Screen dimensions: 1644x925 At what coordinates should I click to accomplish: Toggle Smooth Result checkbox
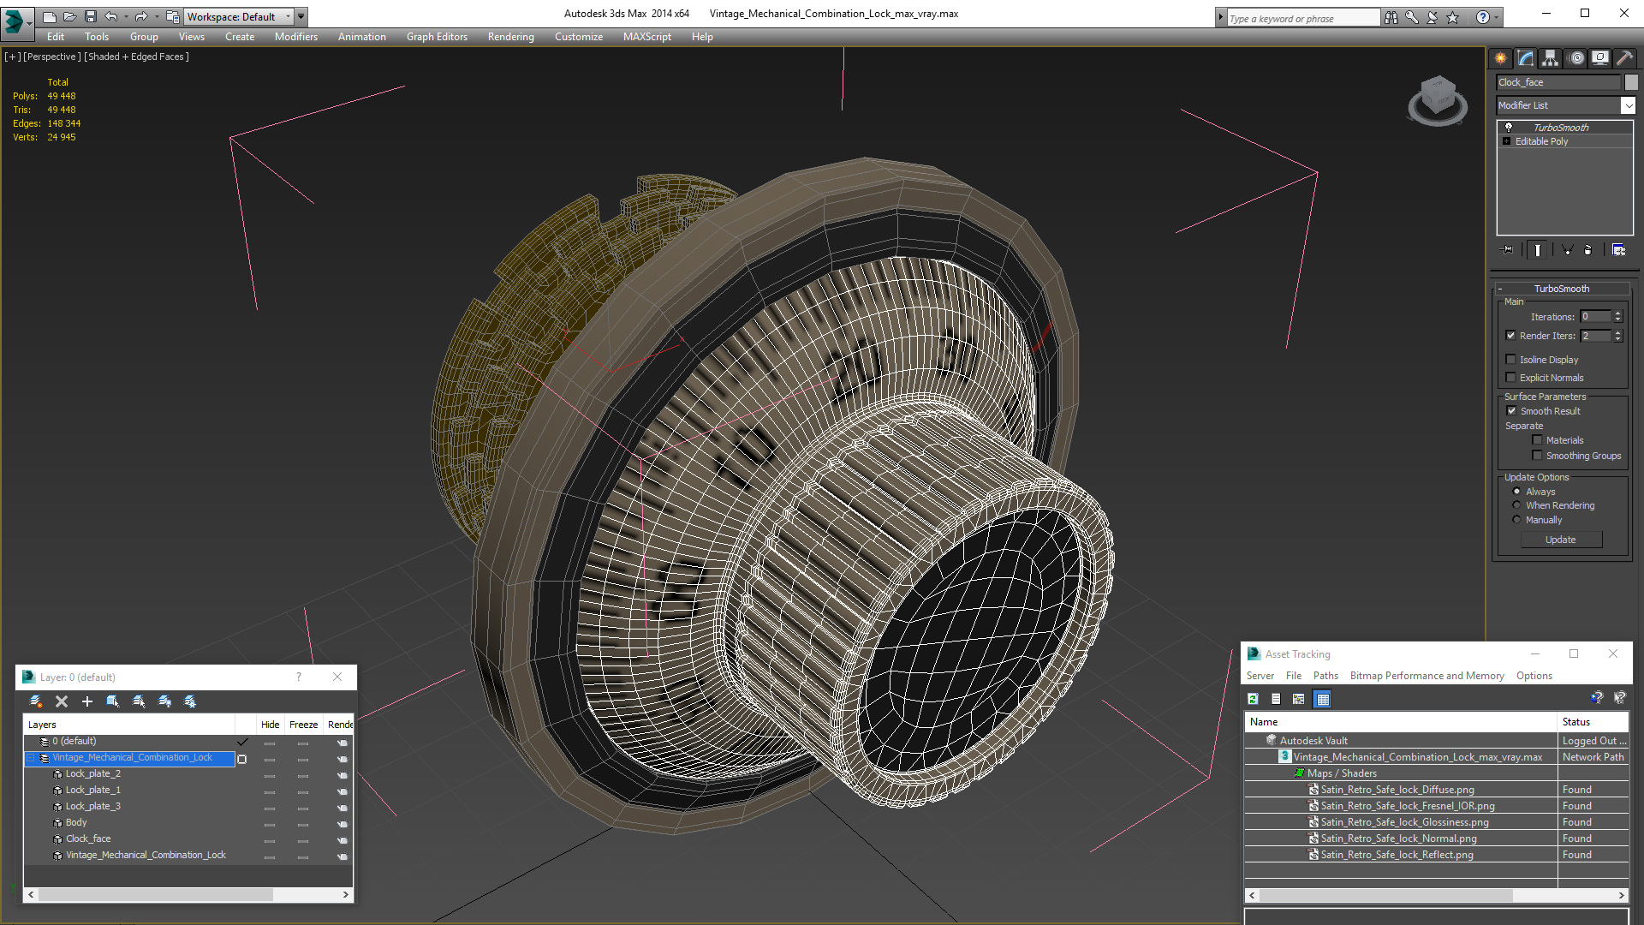pos(1511,411)
